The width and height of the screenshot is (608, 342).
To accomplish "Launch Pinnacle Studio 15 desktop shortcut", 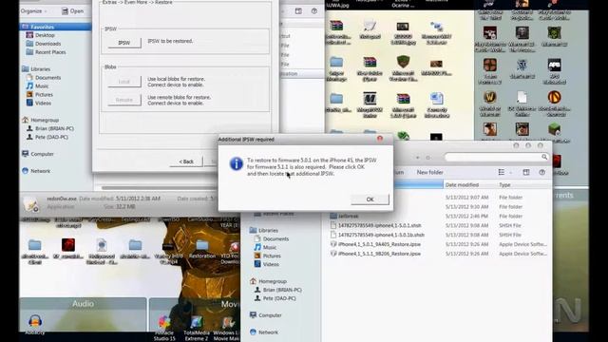I will point(164,328).
